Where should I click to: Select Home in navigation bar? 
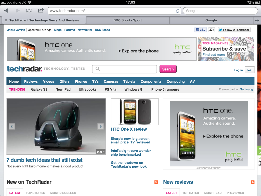point(14,81)
